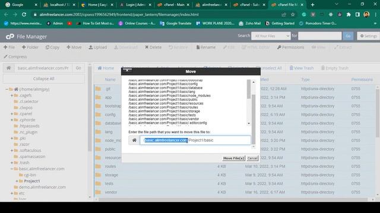Viewport: 380px width, 213px height.
Task: Click Home in the file pane toolbar
Action: 106,68
